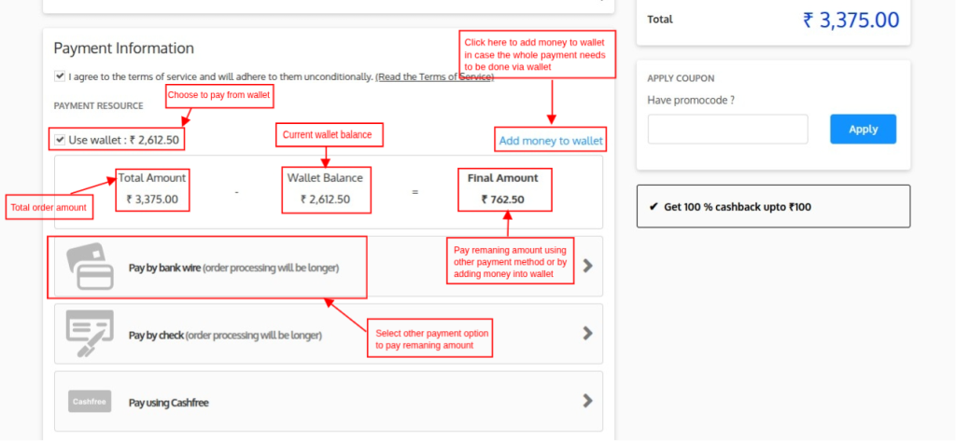This screenshot has width=956, height=441.
Task: Open Pay using Cashfree right arrow
Action: pos(587,401)
